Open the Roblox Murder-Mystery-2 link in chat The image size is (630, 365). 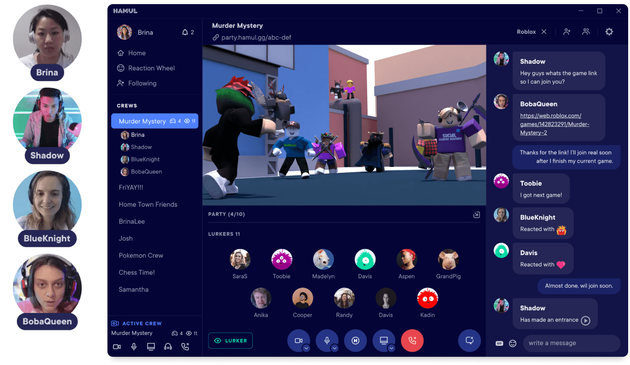[555, 124]
